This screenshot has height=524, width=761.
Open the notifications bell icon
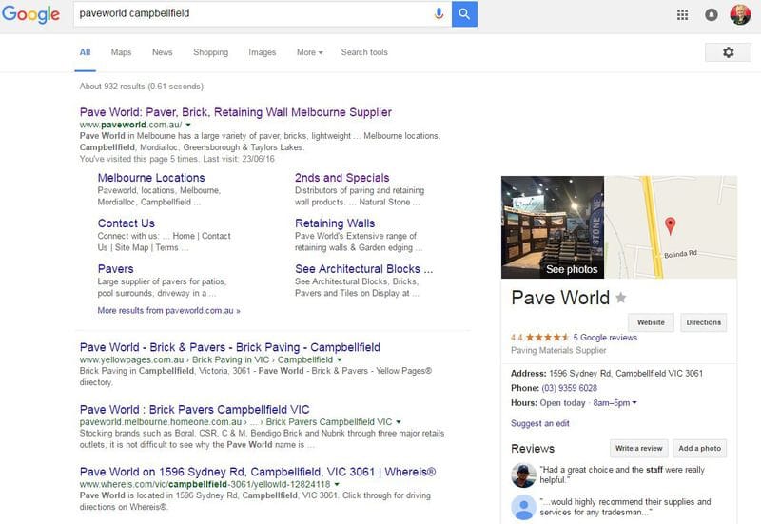point(711,14)
